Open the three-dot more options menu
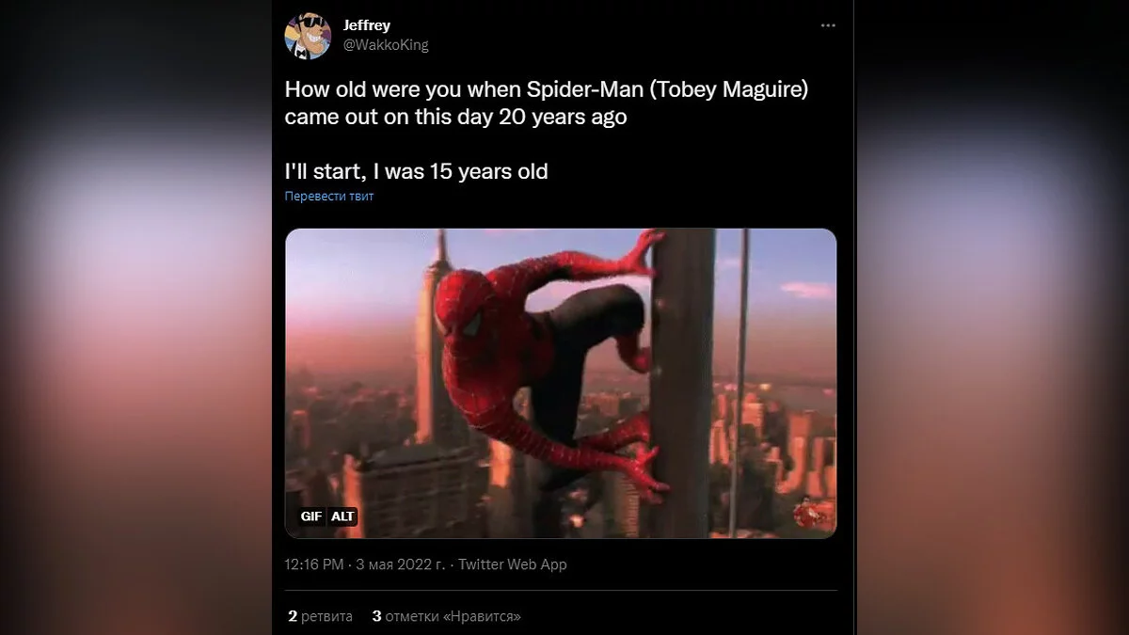This screenshot has height=635, width=1129. coord(828,25)
